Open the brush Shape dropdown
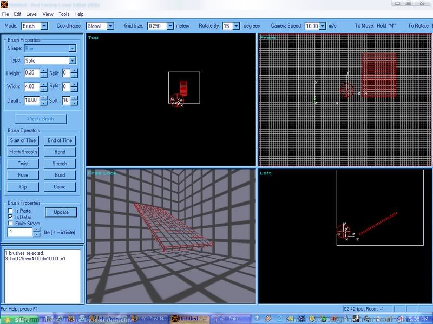Screen dimensions: 433x324 [x=73, y=49]
